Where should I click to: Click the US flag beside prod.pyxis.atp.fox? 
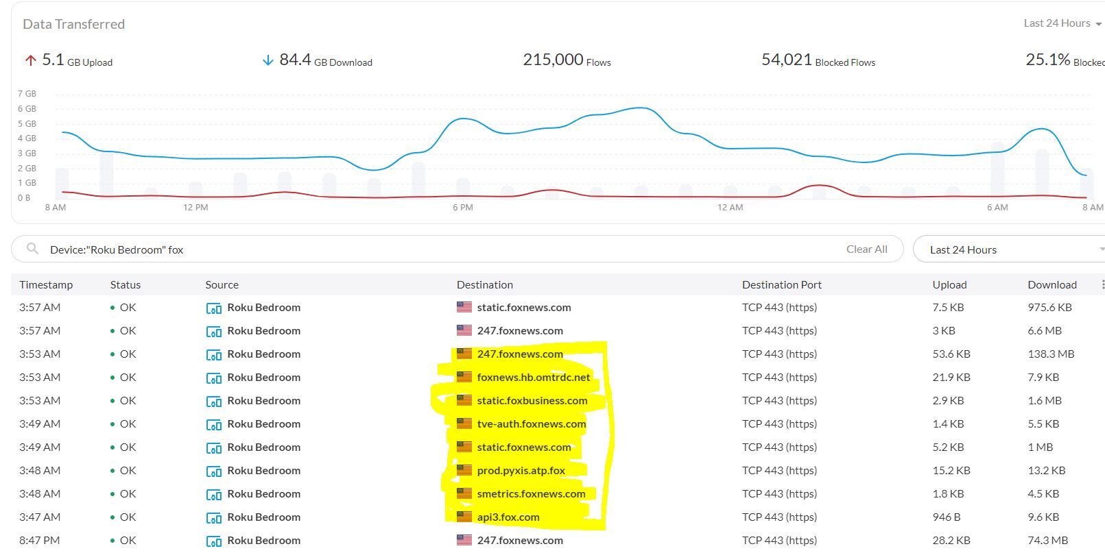click(464, 470)
